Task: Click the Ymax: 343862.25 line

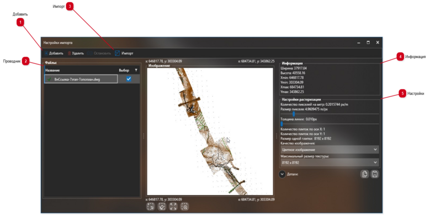Action: click(x=293, y=91)
